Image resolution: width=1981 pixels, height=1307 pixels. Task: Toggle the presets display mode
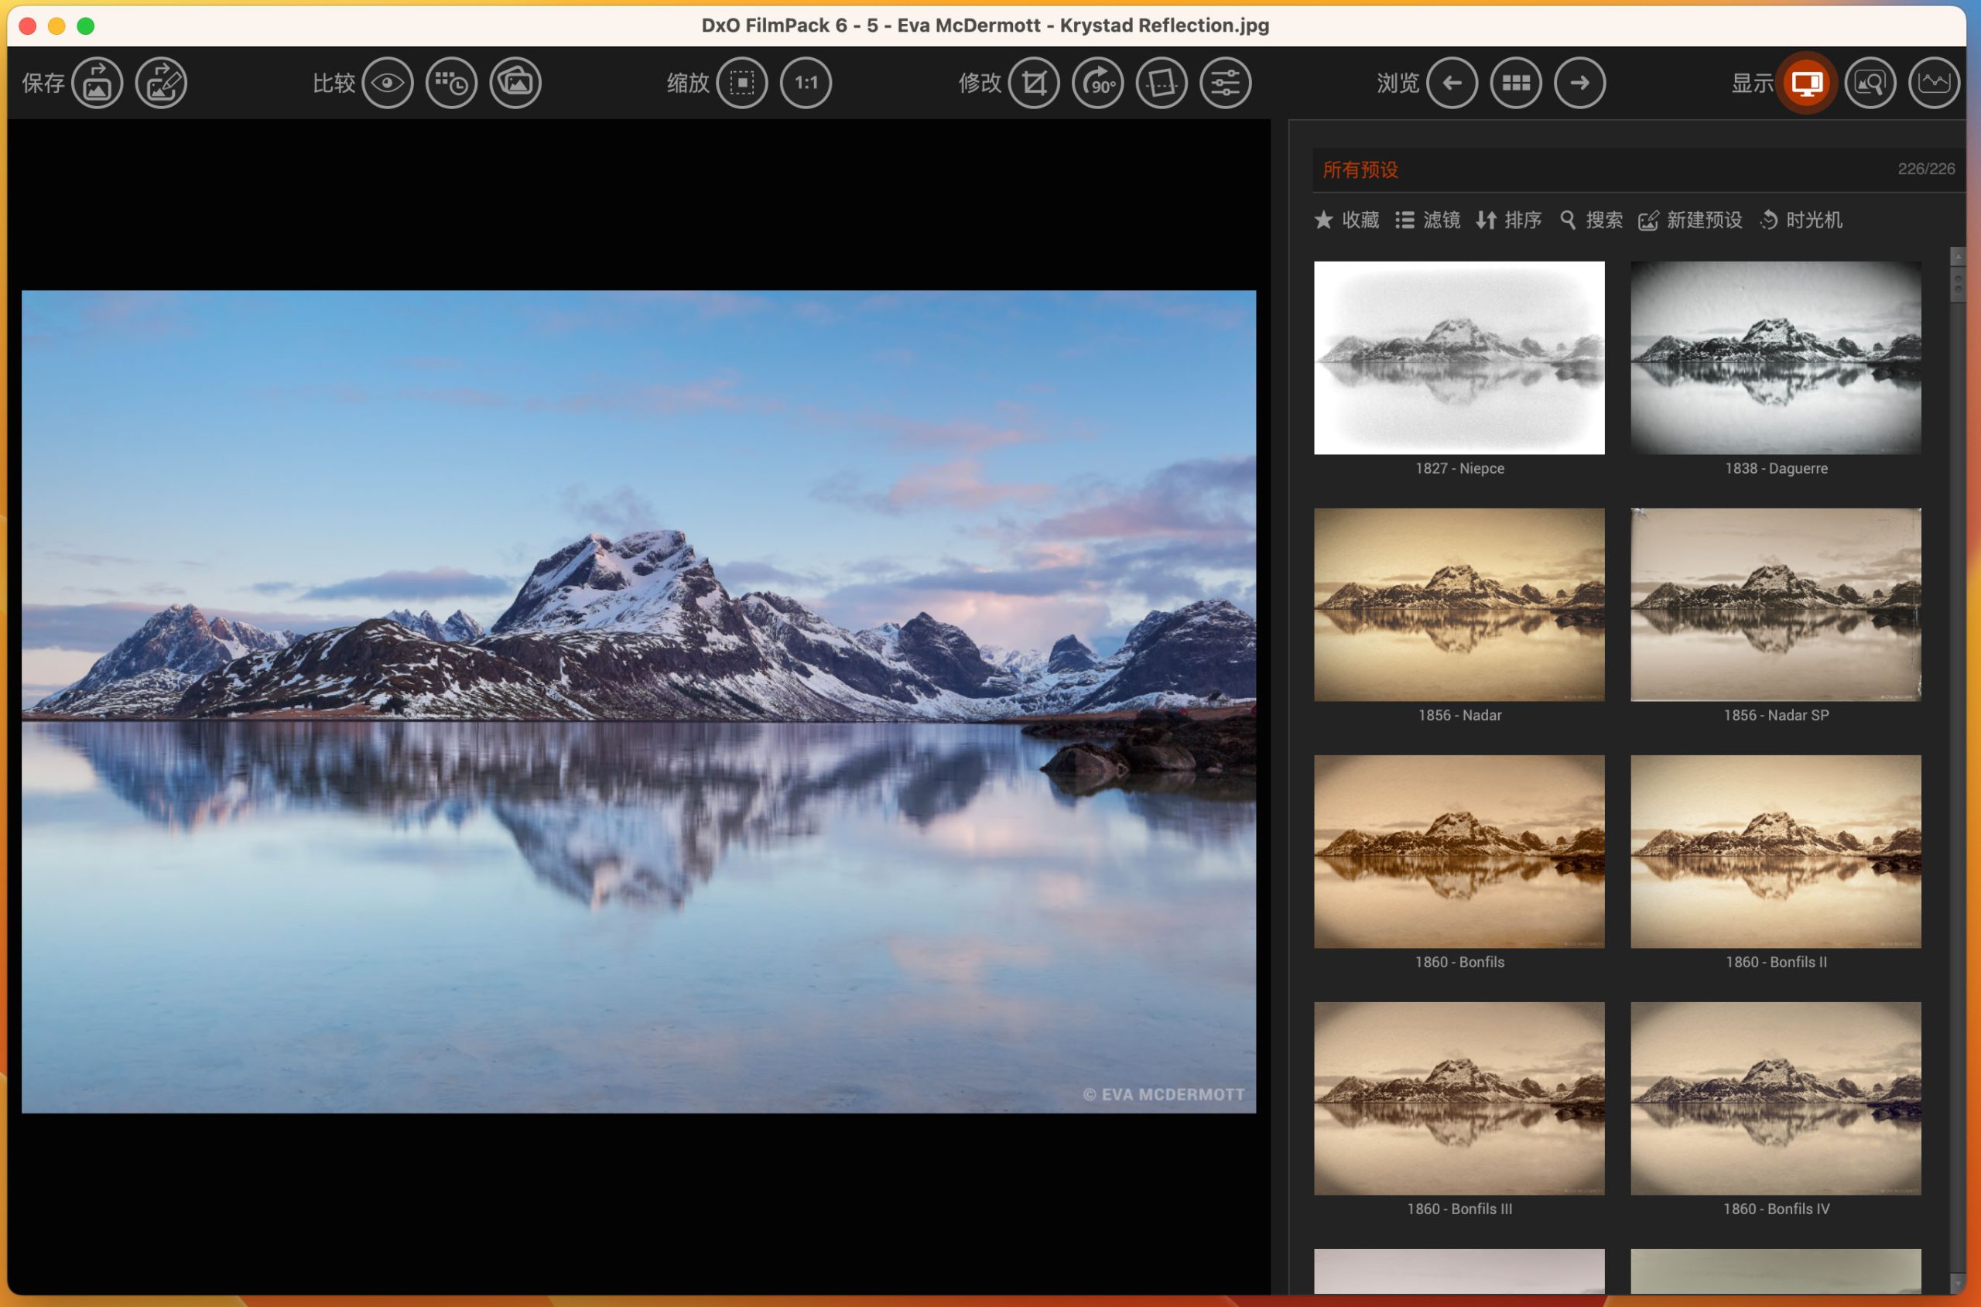tap(1806, 83)
